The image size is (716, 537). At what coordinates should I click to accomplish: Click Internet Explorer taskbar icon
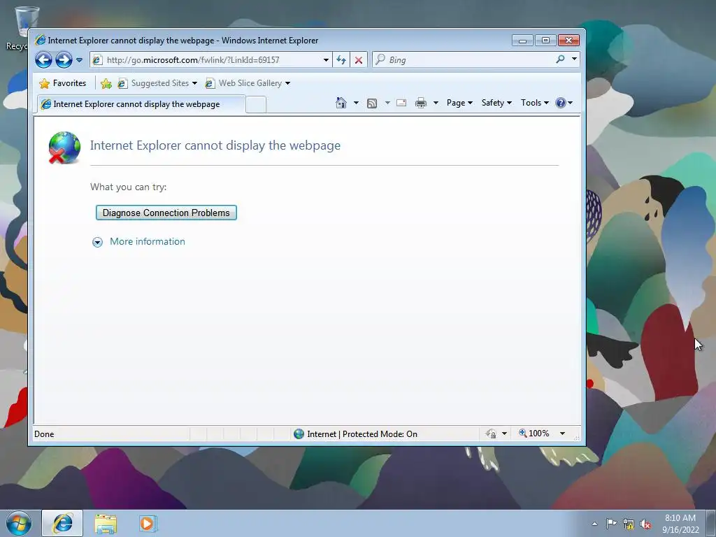tap(62, 523)
